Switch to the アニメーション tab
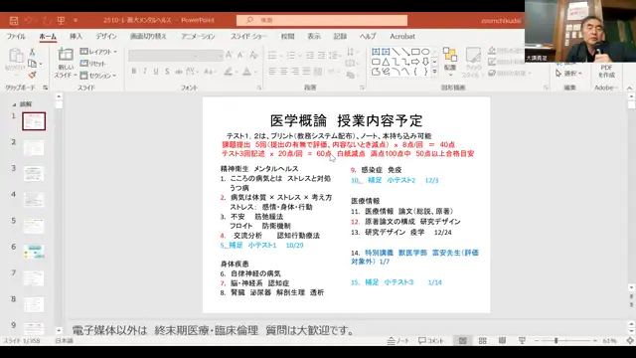 point(198,36)
